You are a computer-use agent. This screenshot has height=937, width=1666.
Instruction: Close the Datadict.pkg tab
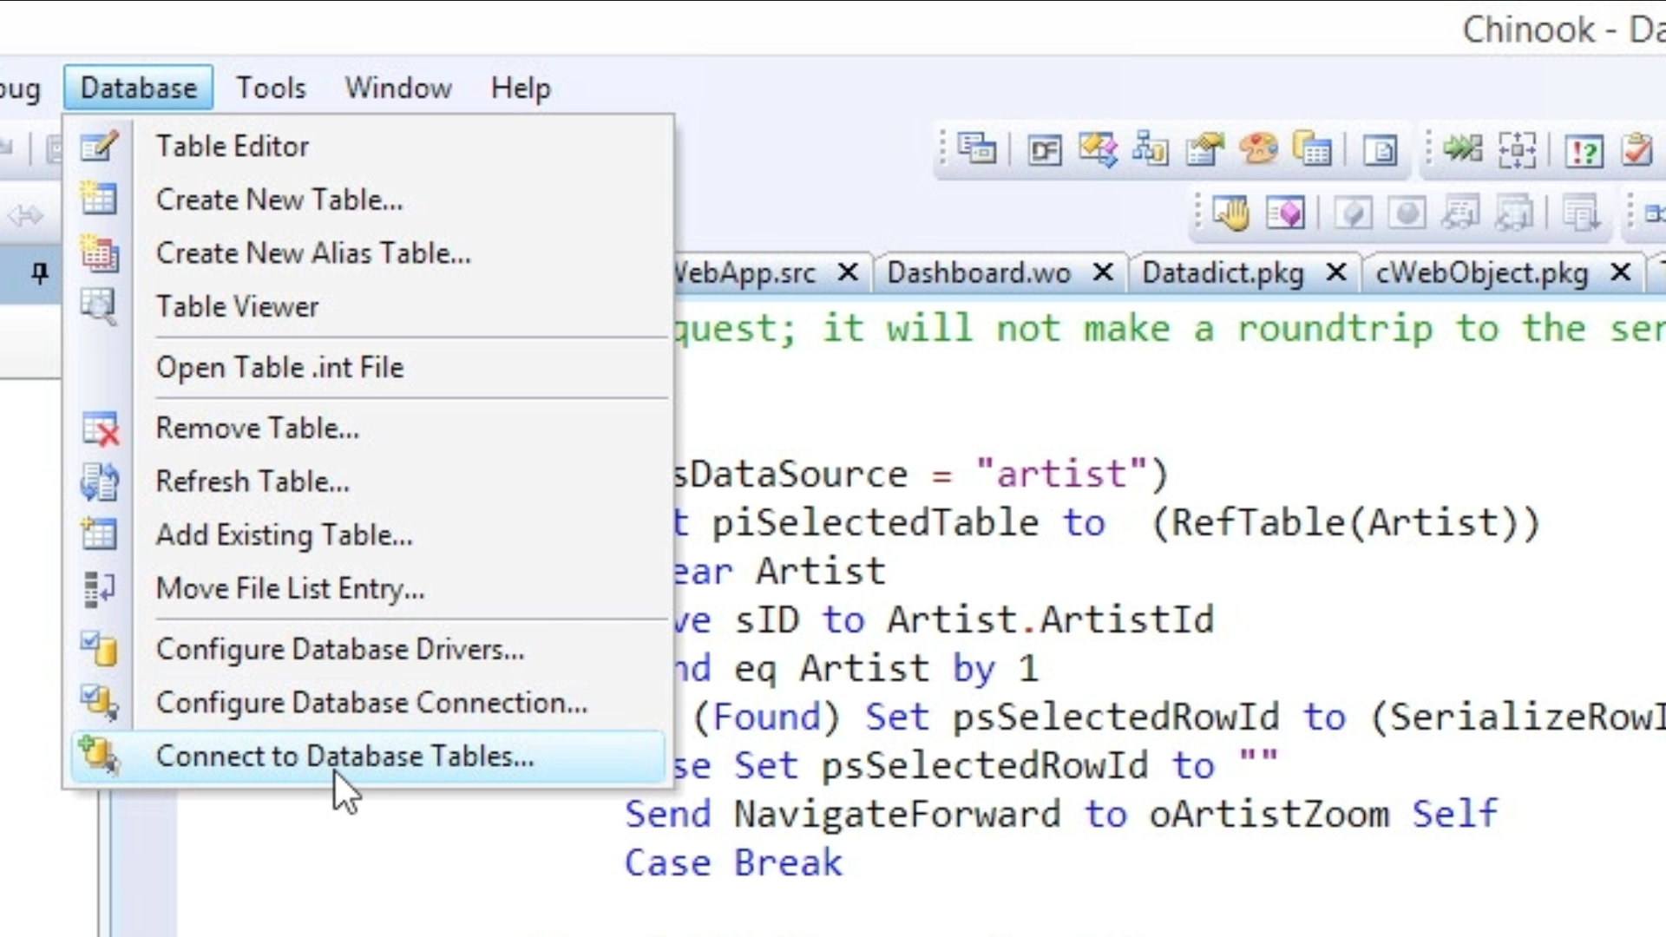point(1336,273)
